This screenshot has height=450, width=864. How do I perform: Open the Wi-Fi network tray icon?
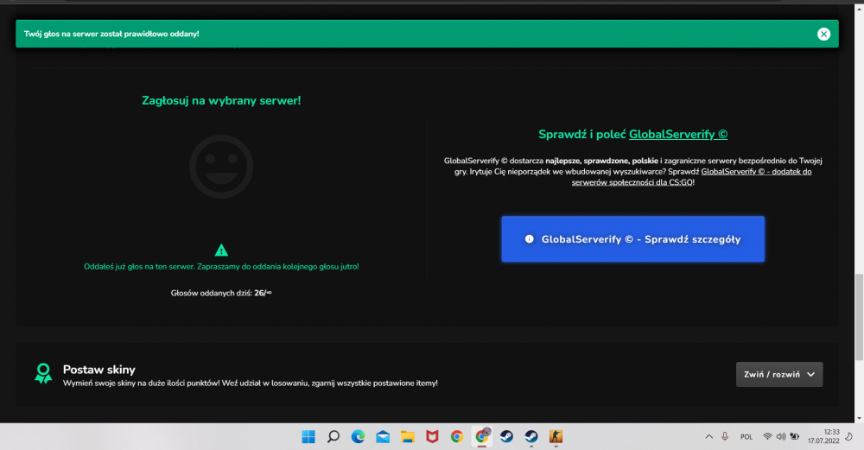click(x=767, y=437)
